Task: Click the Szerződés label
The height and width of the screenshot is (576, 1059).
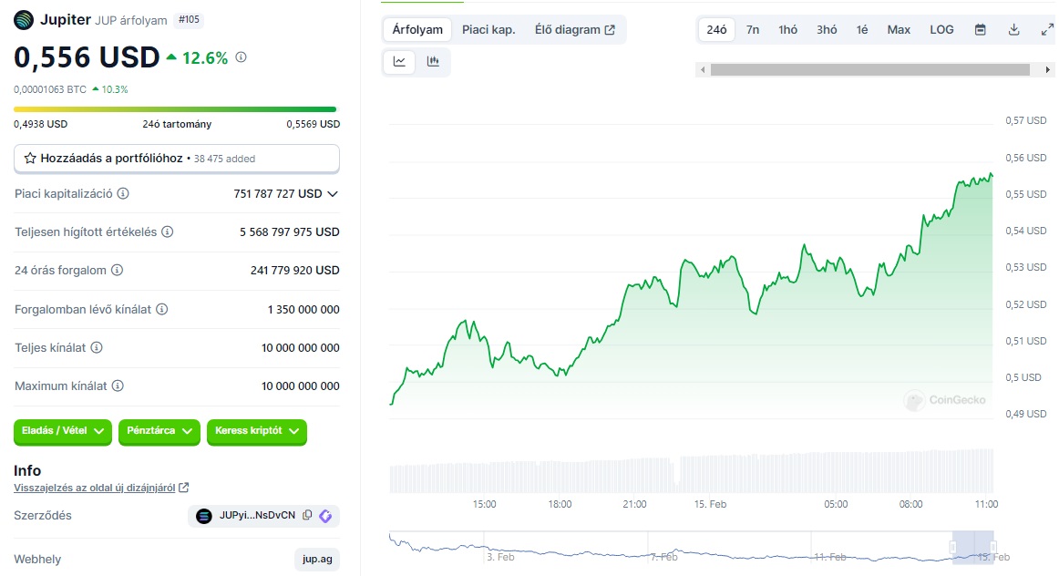Action: tap(43, 515)
